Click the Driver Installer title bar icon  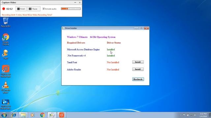point(63,28)
